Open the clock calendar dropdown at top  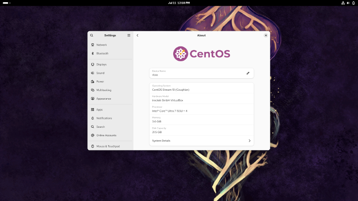coord(179,3)
